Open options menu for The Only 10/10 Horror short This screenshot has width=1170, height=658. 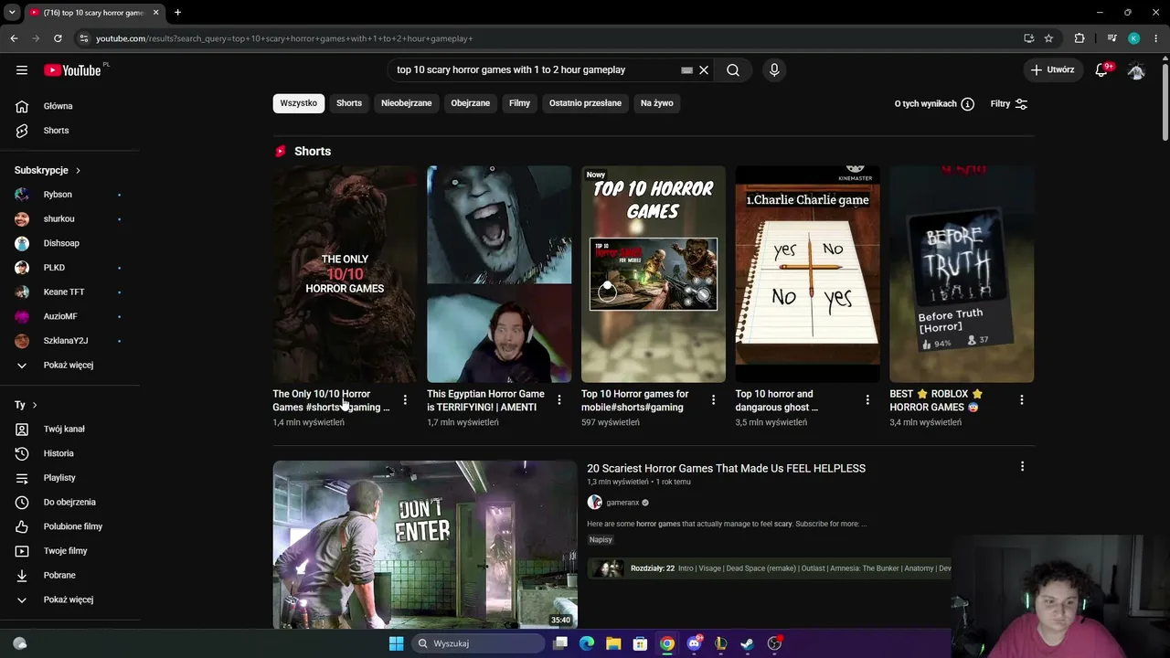tap(405, 400)
